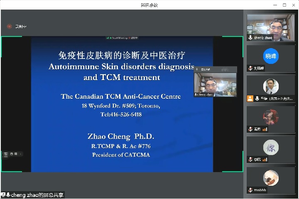Click the layout list icon on floating toolbar
The width and height of the screenshot is (299, 199).
(x=5, y=154)
